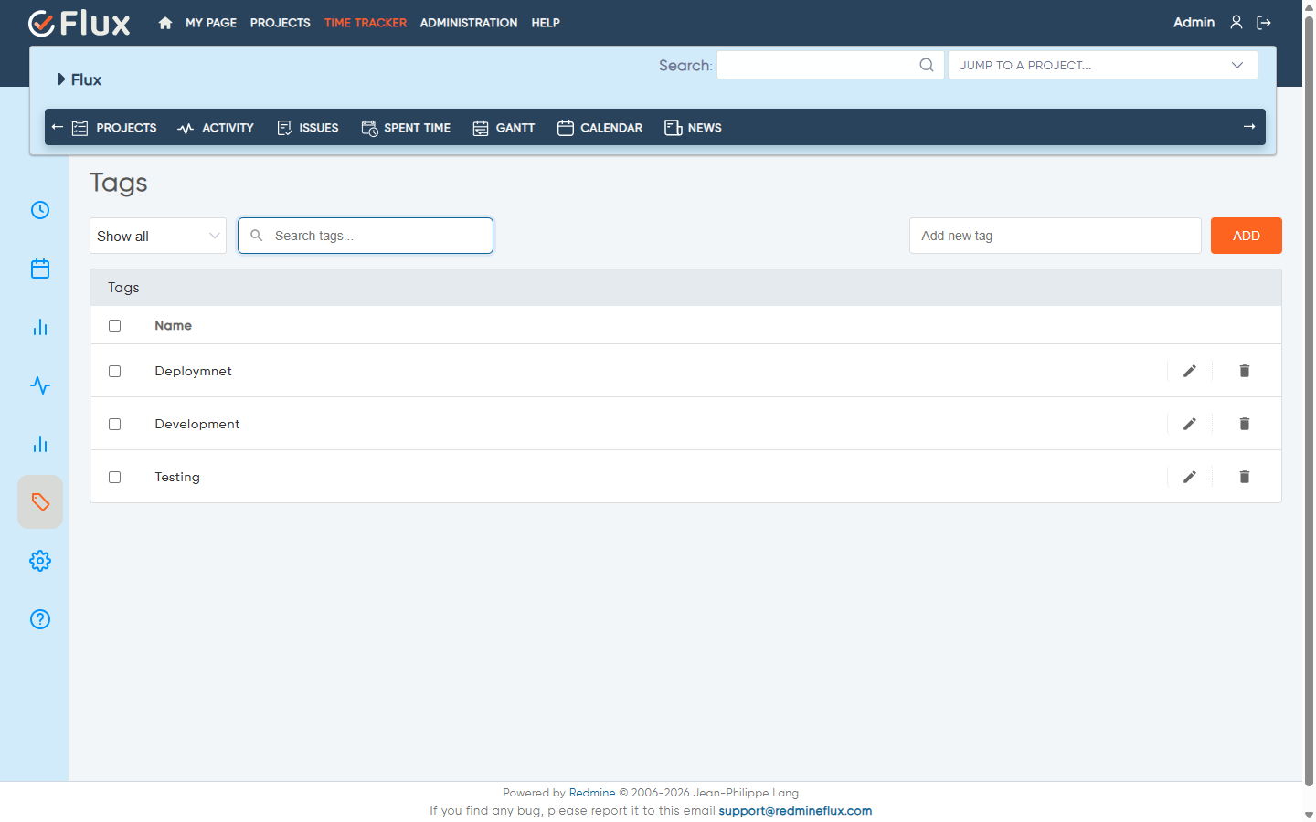Open the help question mark sidebar icon

pos(40,619)
